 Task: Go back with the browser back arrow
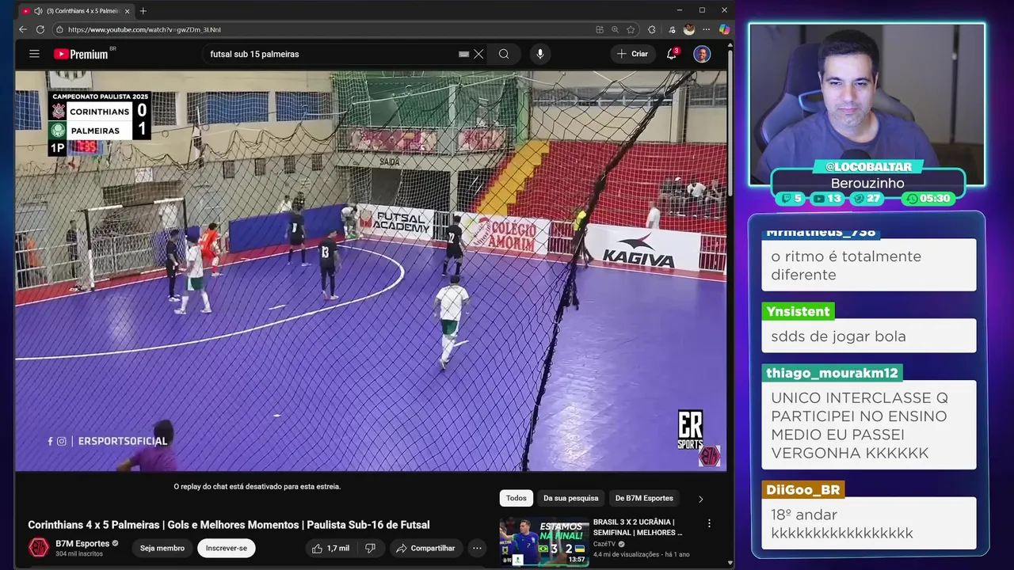click(x=22, y=29)
